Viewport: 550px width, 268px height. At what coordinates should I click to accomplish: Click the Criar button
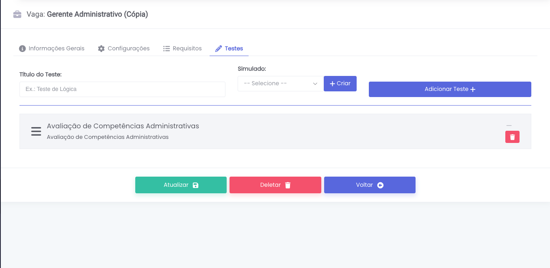[x=340, y=84]
